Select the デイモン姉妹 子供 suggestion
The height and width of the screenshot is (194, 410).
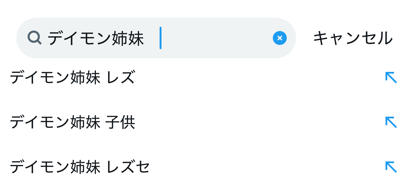click(72, 122)
